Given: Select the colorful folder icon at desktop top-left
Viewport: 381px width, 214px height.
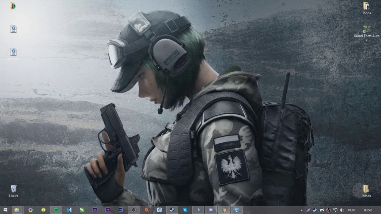Looking at the screenshot, I should point(13,6).
